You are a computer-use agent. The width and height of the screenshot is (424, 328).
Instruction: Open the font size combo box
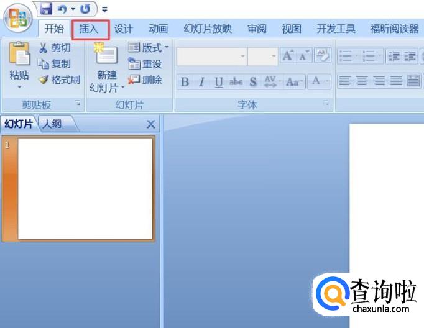262,56
